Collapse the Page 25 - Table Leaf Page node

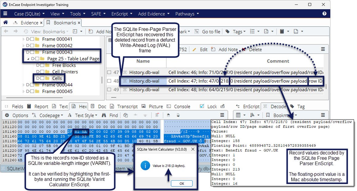click(29, 59)
